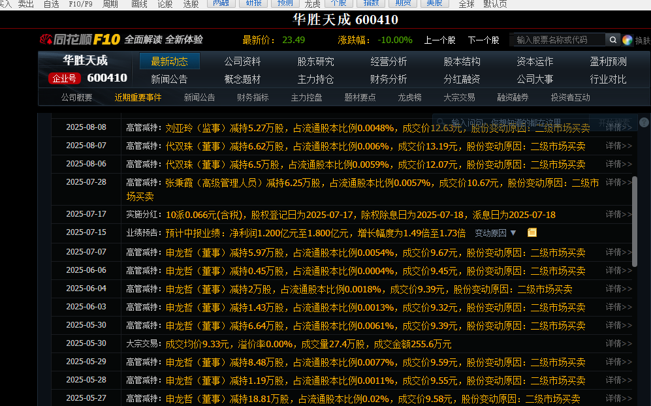Switch to the 财务分析 tab
This screenshot has width=651, height=406.
[x=389, y=79]
